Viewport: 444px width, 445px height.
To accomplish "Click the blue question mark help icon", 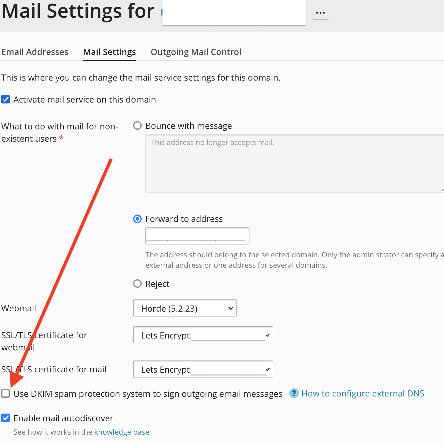I will click(x=293, y=393).
